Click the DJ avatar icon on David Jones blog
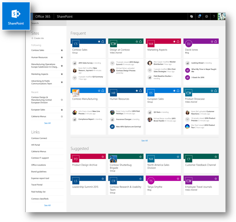The width and height of the screenshot is (236, 222). [x=189, y=44]
